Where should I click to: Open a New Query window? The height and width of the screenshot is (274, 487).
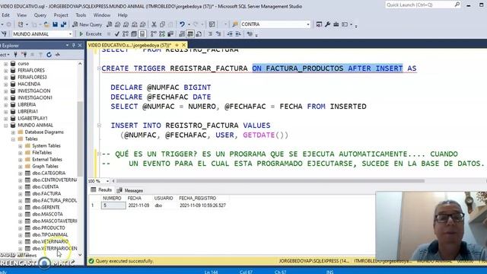pos(87,24)
